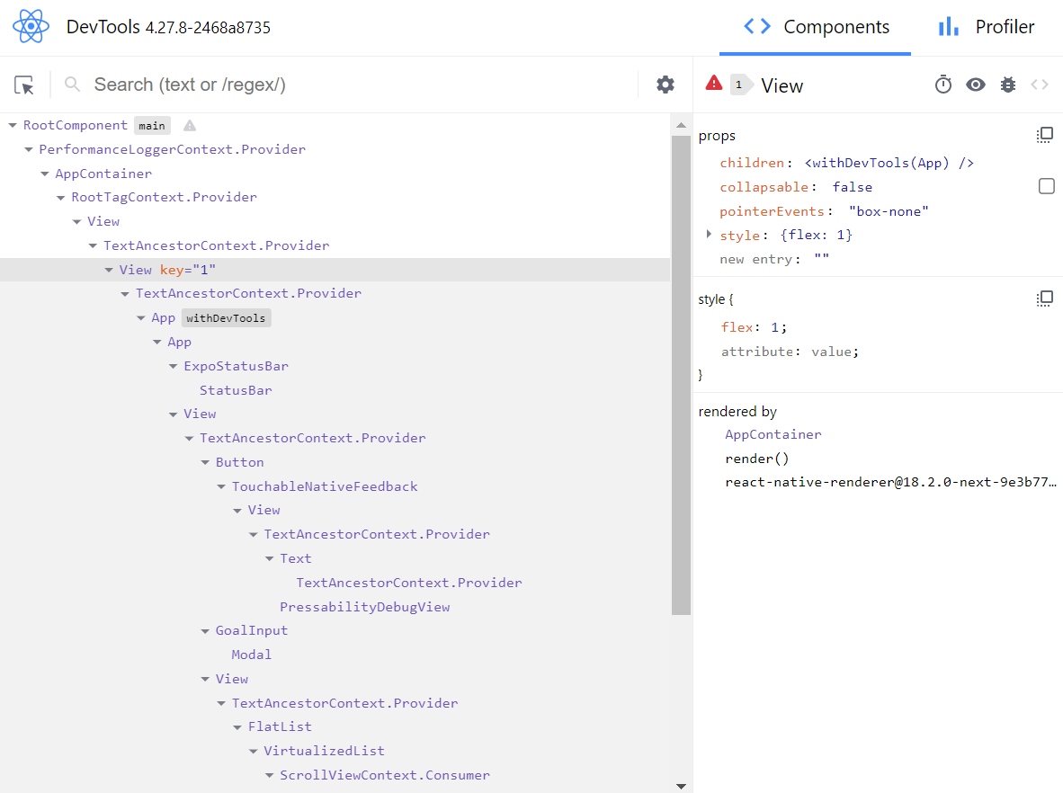Select the Text component row

296,558
